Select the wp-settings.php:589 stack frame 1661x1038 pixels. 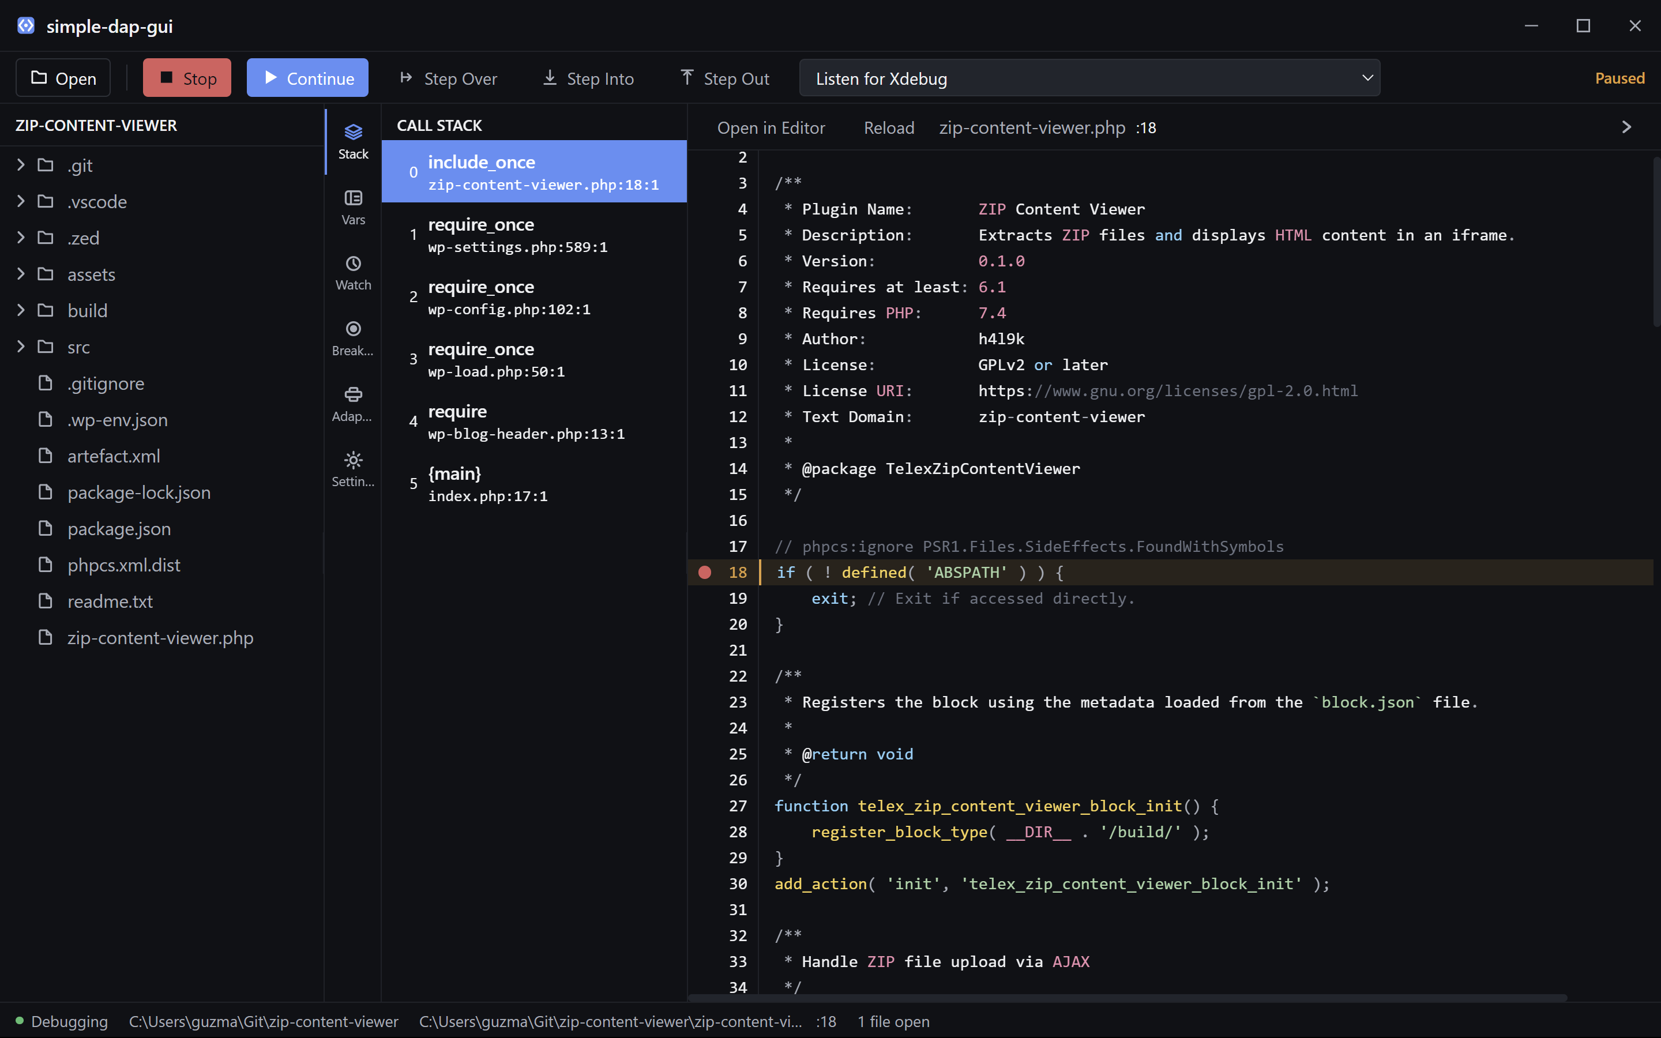534,235
